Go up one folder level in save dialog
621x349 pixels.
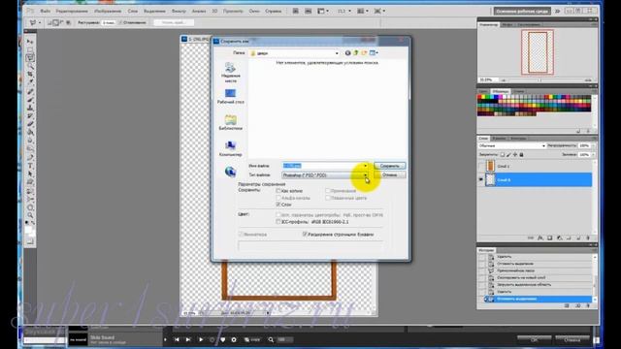(x=356, y=53)
